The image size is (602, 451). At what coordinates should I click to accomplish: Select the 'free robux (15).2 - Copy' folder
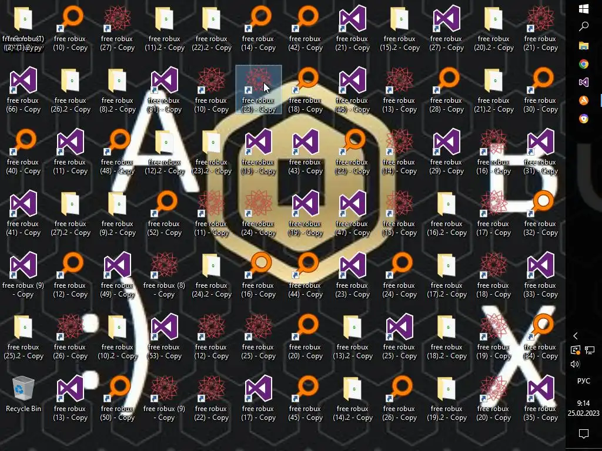[x=400, y=28]
